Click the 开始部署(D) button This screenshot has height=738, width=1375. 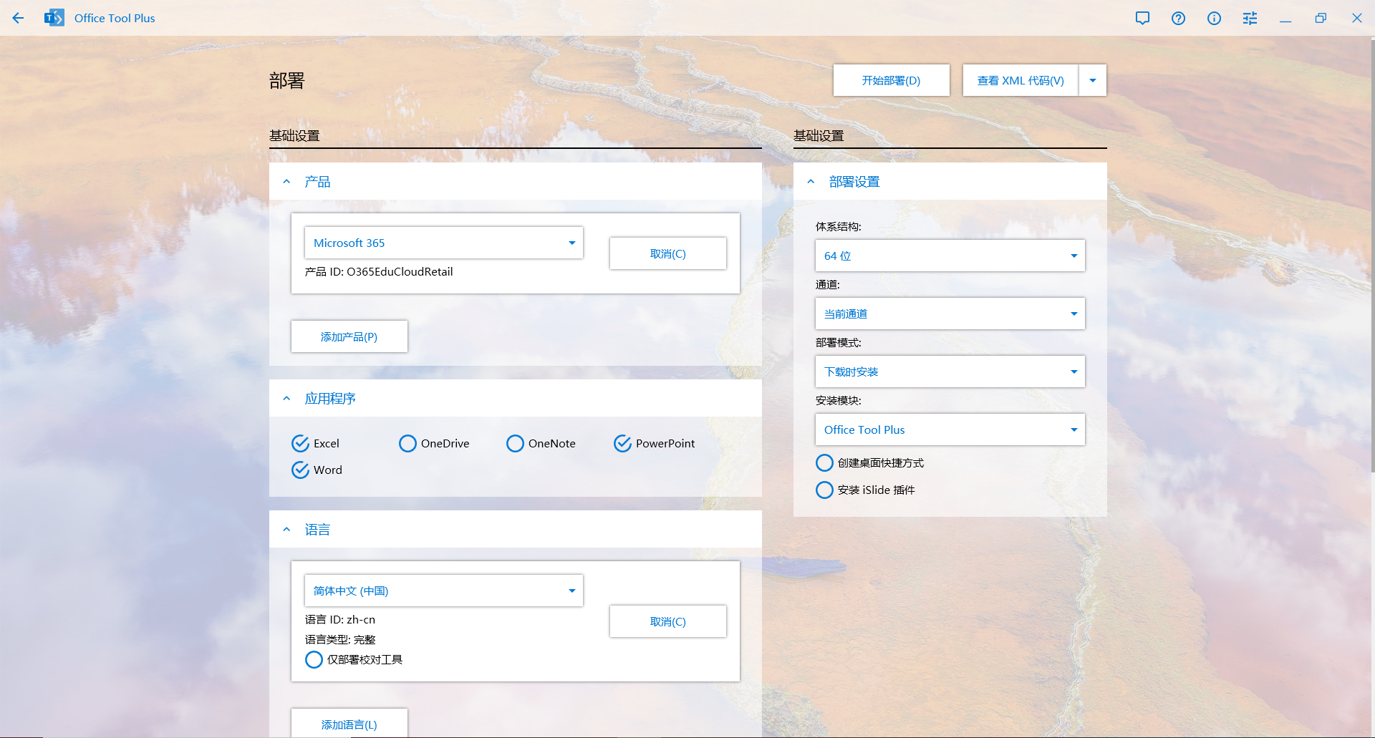click(x=891, y=80)
